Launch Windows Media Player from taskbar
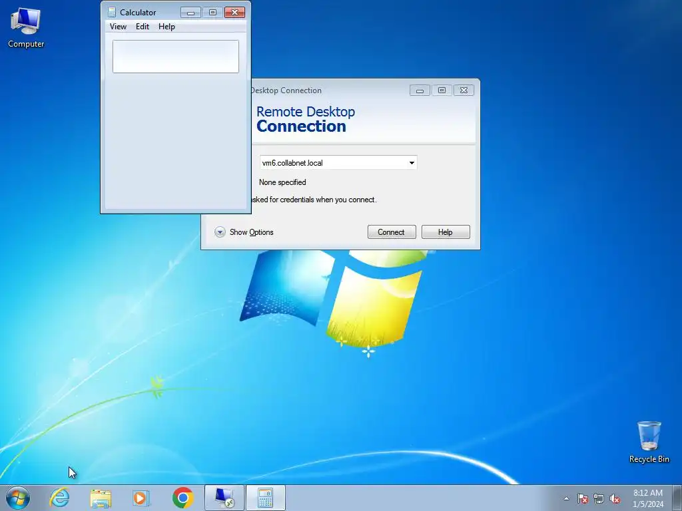 (x=141, y=498)
